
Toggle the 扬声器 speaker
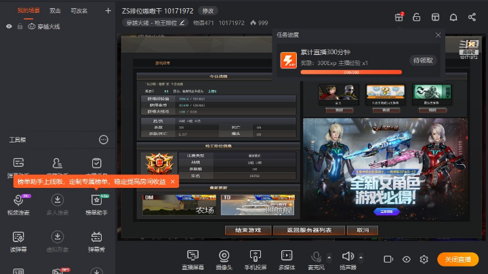point(348,260)
